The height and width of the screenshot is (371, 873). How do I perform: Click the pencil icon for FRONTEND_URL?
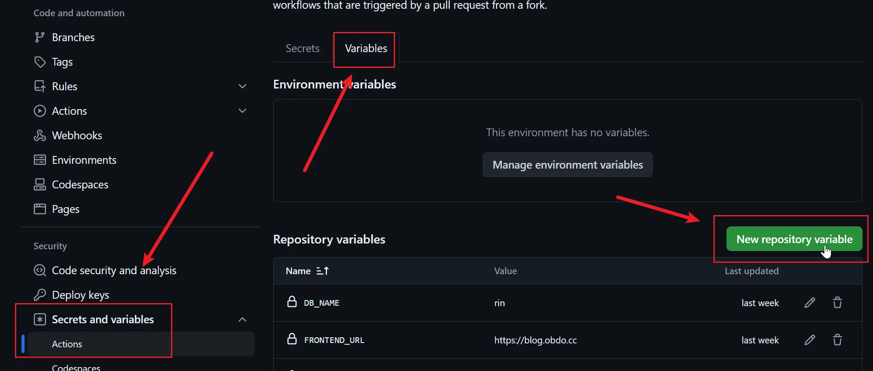pos(810,340)
